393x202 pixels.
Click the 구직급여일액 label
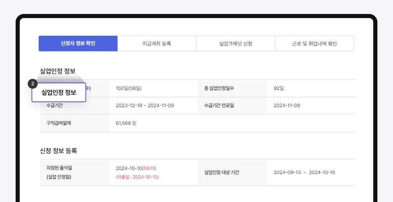(x=59, y=123)
